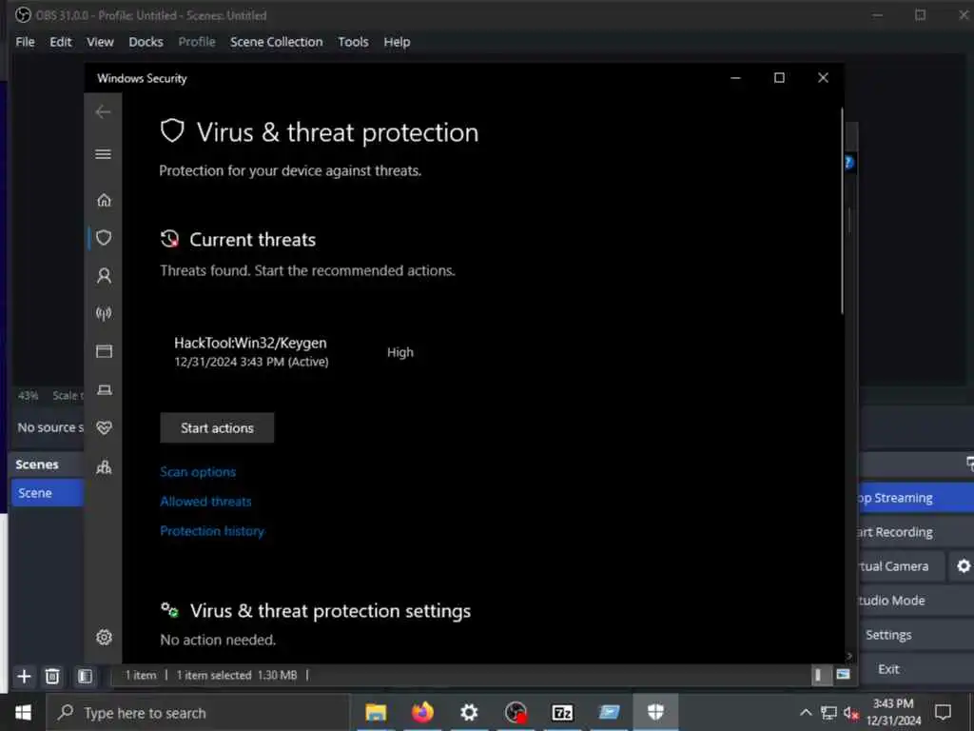Open the Docks menu in OBS
This screenshot has height=731, width=974.
coord(146,42)
